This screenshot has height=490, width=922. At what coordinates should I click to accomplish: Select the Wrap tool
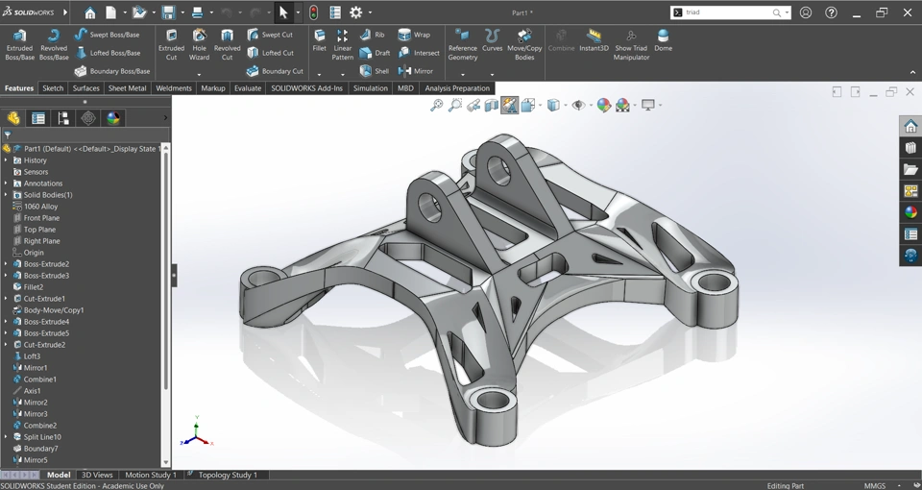tap(414, 35)
